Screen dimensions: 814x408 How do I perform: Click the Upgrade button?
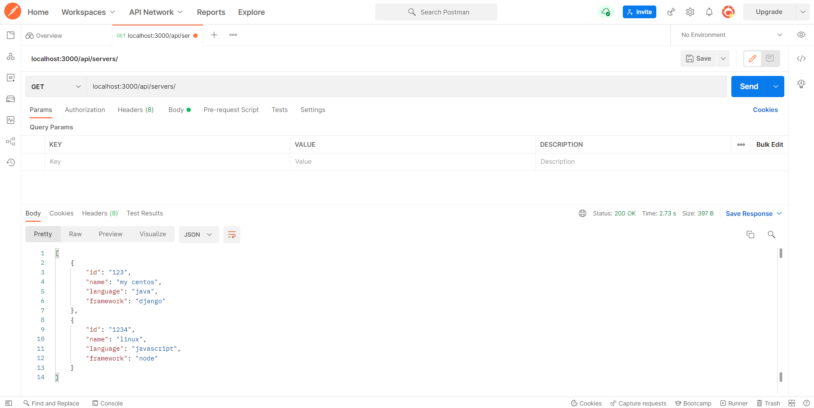[769, 12]
